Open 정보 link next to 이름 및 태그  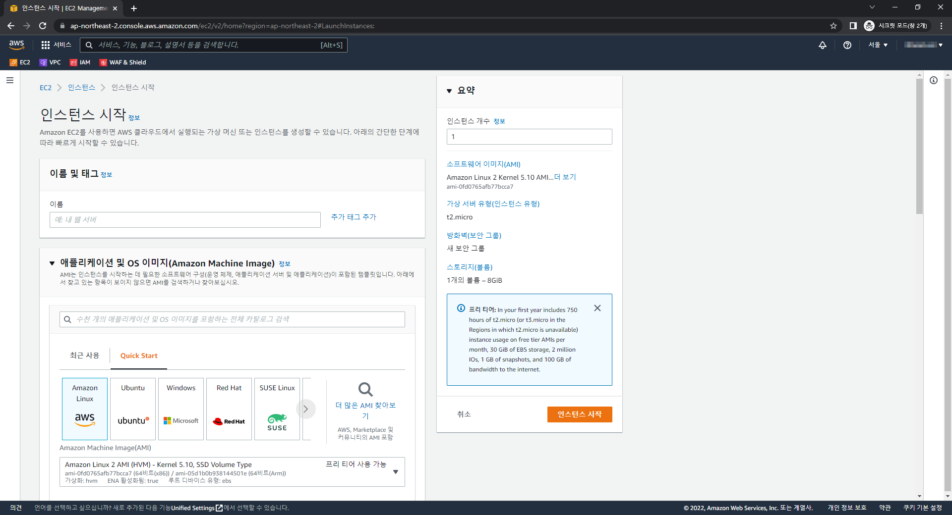click(106, 175)
